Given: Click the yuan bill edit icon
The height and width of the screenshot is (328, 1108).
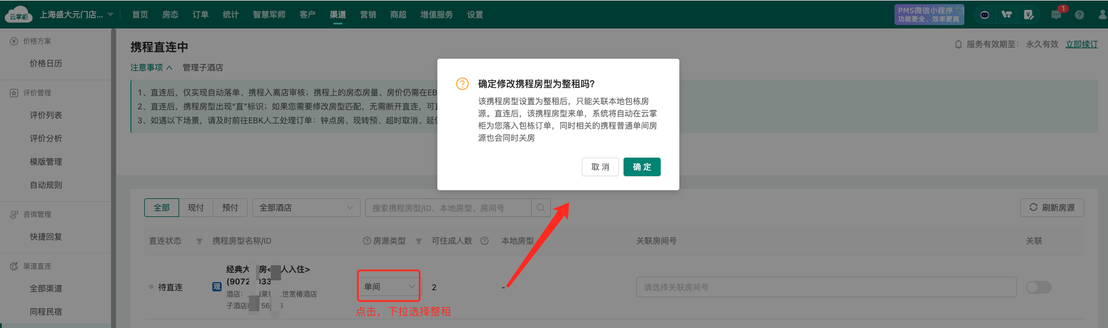Looking at the screenshot, I should (x=1028, y=15).
